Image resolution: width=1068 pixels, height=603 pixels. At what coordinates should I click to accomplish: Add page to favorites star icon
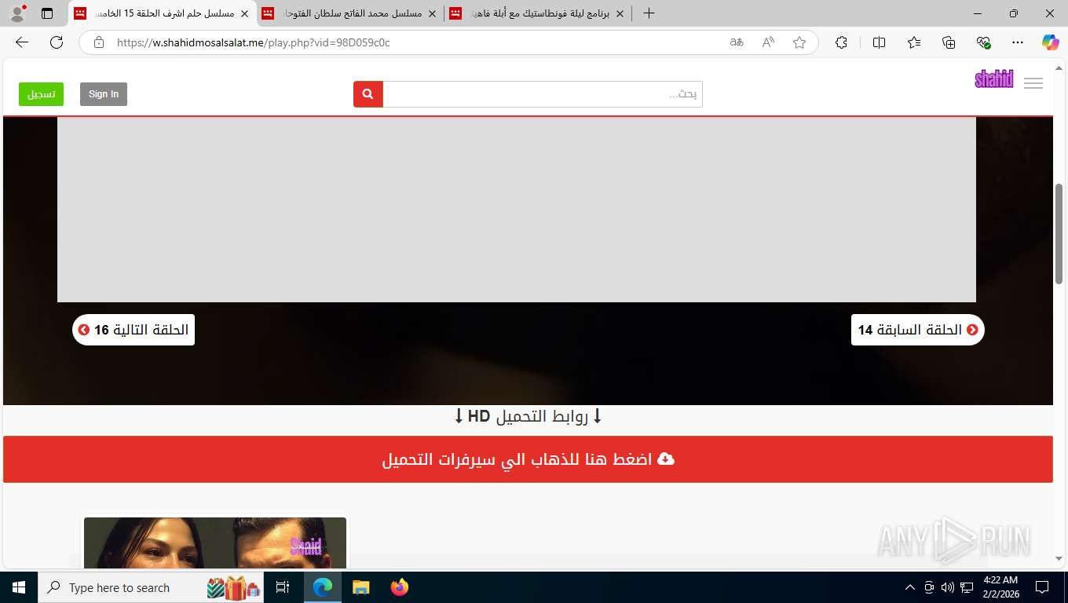pyautogui.click(x=799, y=42)
